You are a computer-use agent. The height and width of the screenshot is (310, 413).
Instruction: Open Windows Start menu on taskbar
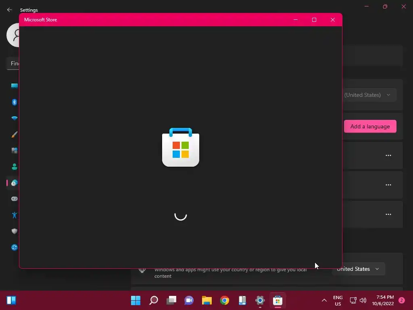click(136, 300)
